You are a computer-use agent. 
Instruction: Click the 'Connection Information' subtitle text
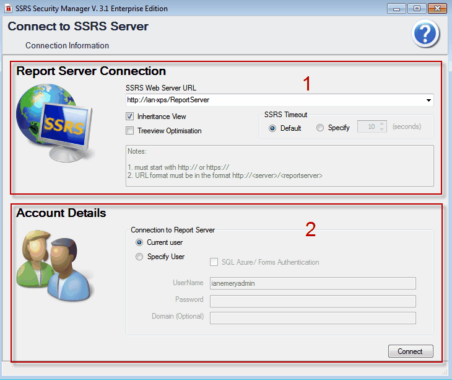67,46
